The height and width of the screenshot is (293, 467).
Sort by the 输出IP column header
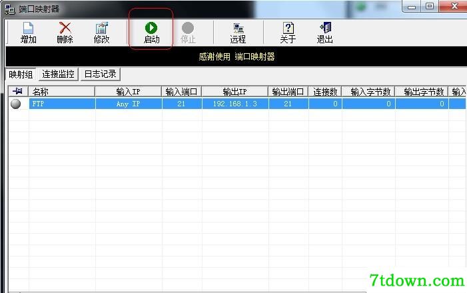coord(235,92)
